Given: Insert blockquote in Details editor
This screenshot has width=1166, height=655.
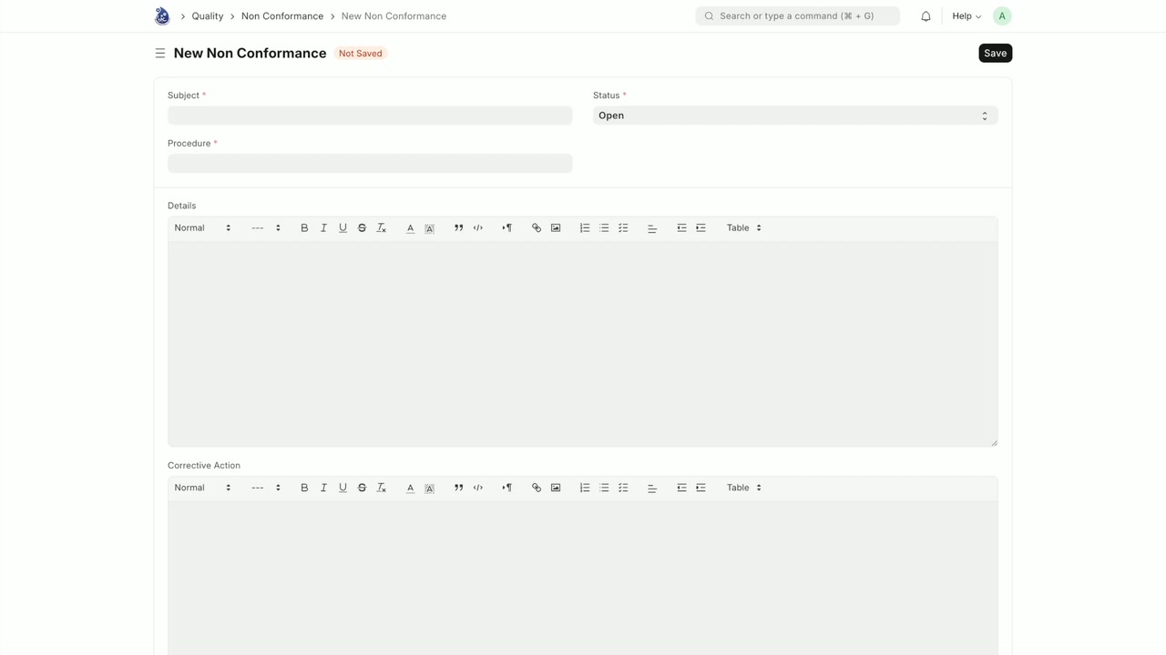Looking at the screenshot, I should pyautogui.click(x=458, y=228).
